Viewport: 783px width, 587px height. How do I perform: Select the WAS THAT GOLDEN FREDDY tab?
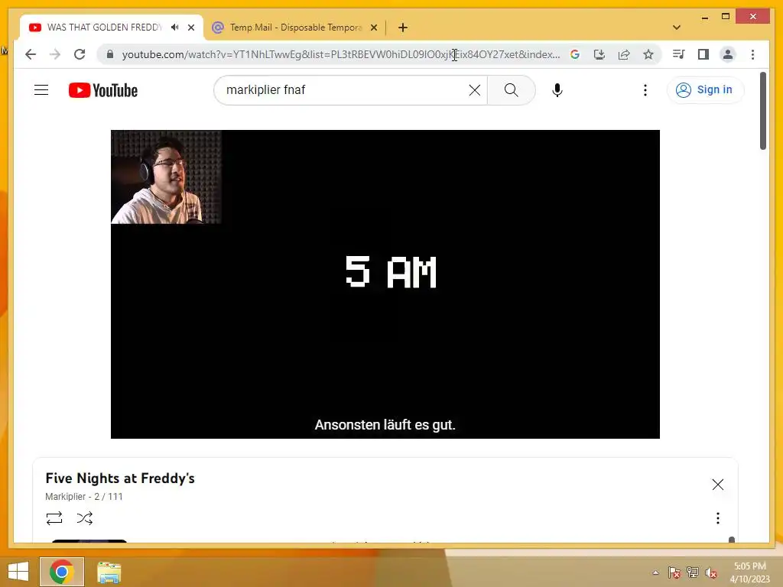click(104, 28)
